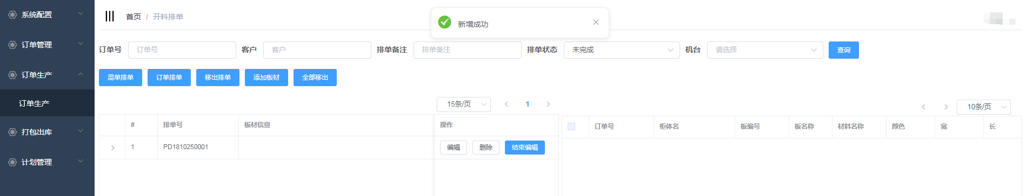Viewport: 1026px width, 196px height.
Task: Click the 计划管理 sidebar icon
Action: [12, 162]
